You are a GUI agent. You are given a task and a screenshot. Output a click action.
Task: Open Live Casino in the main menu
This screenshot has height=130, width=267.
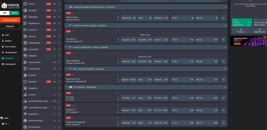coord(9,47)
